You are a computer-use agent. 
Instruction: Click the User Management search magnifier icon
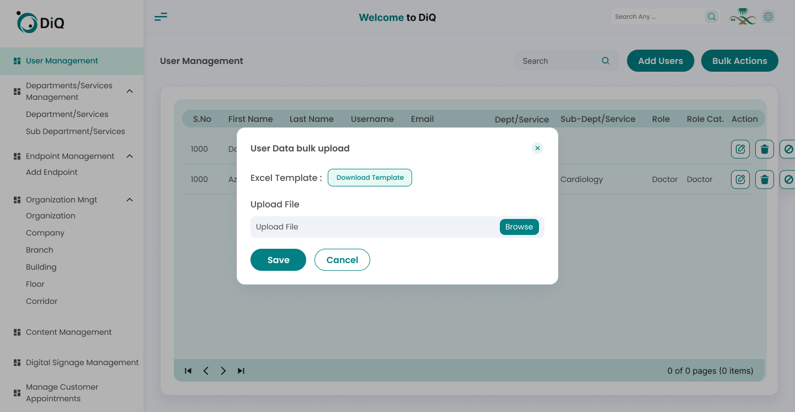pyautogui.click(x=605, y=61)
